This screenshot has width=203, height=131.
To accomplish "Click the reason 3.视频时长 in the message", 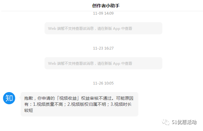I will point(121,104).
